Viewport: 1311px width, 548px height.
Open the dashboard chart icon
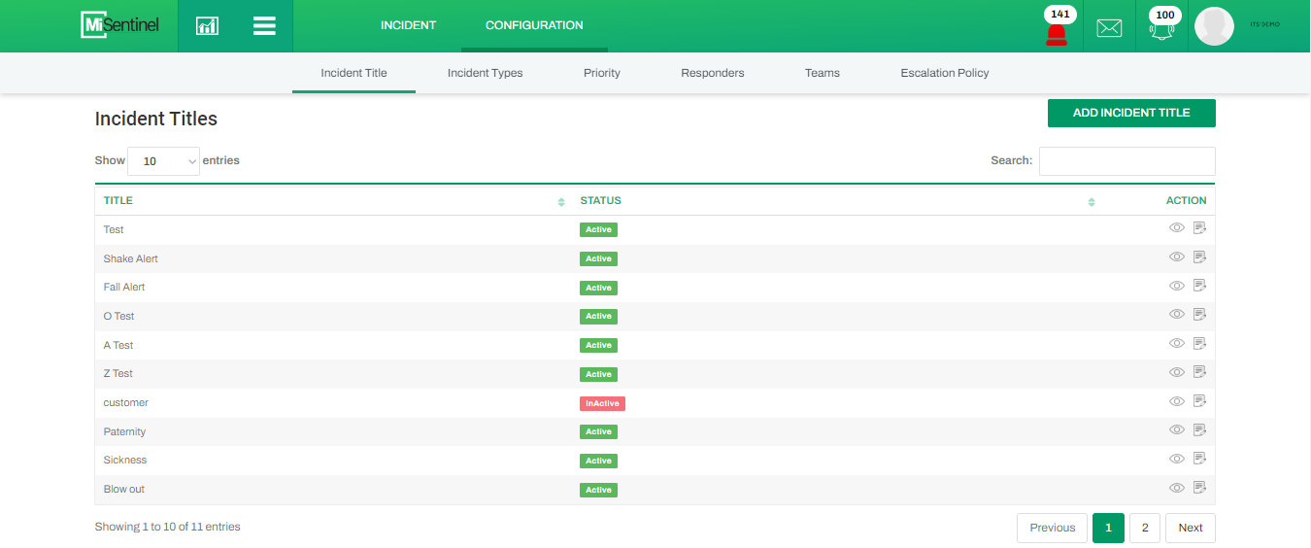[x=207, y=26]
